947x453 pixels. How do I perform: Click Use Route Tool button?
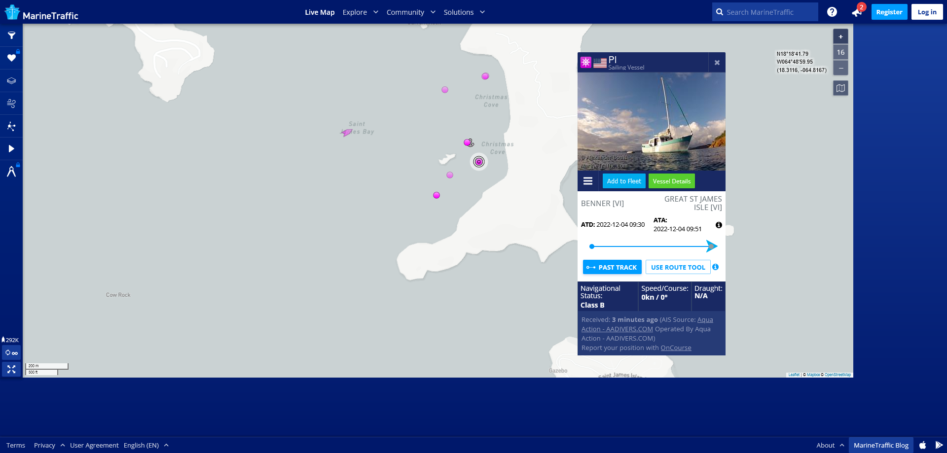coord(678,267)
